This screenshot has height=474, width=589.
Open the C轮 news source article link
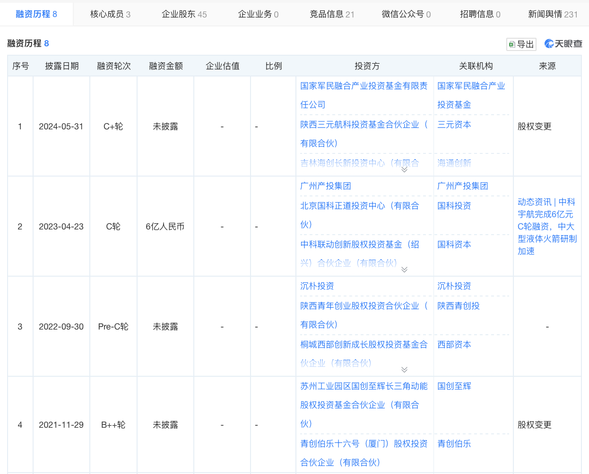(547, 227)
